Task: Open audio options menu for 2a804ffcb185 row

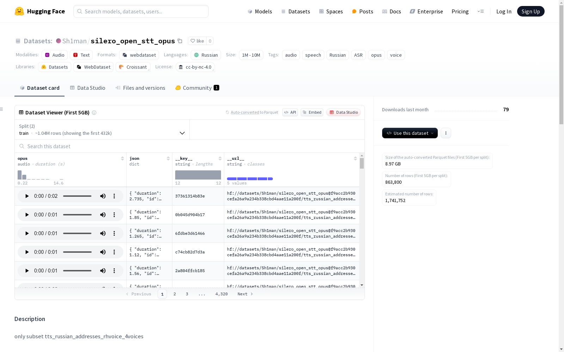Action: [x=114, y=271]
